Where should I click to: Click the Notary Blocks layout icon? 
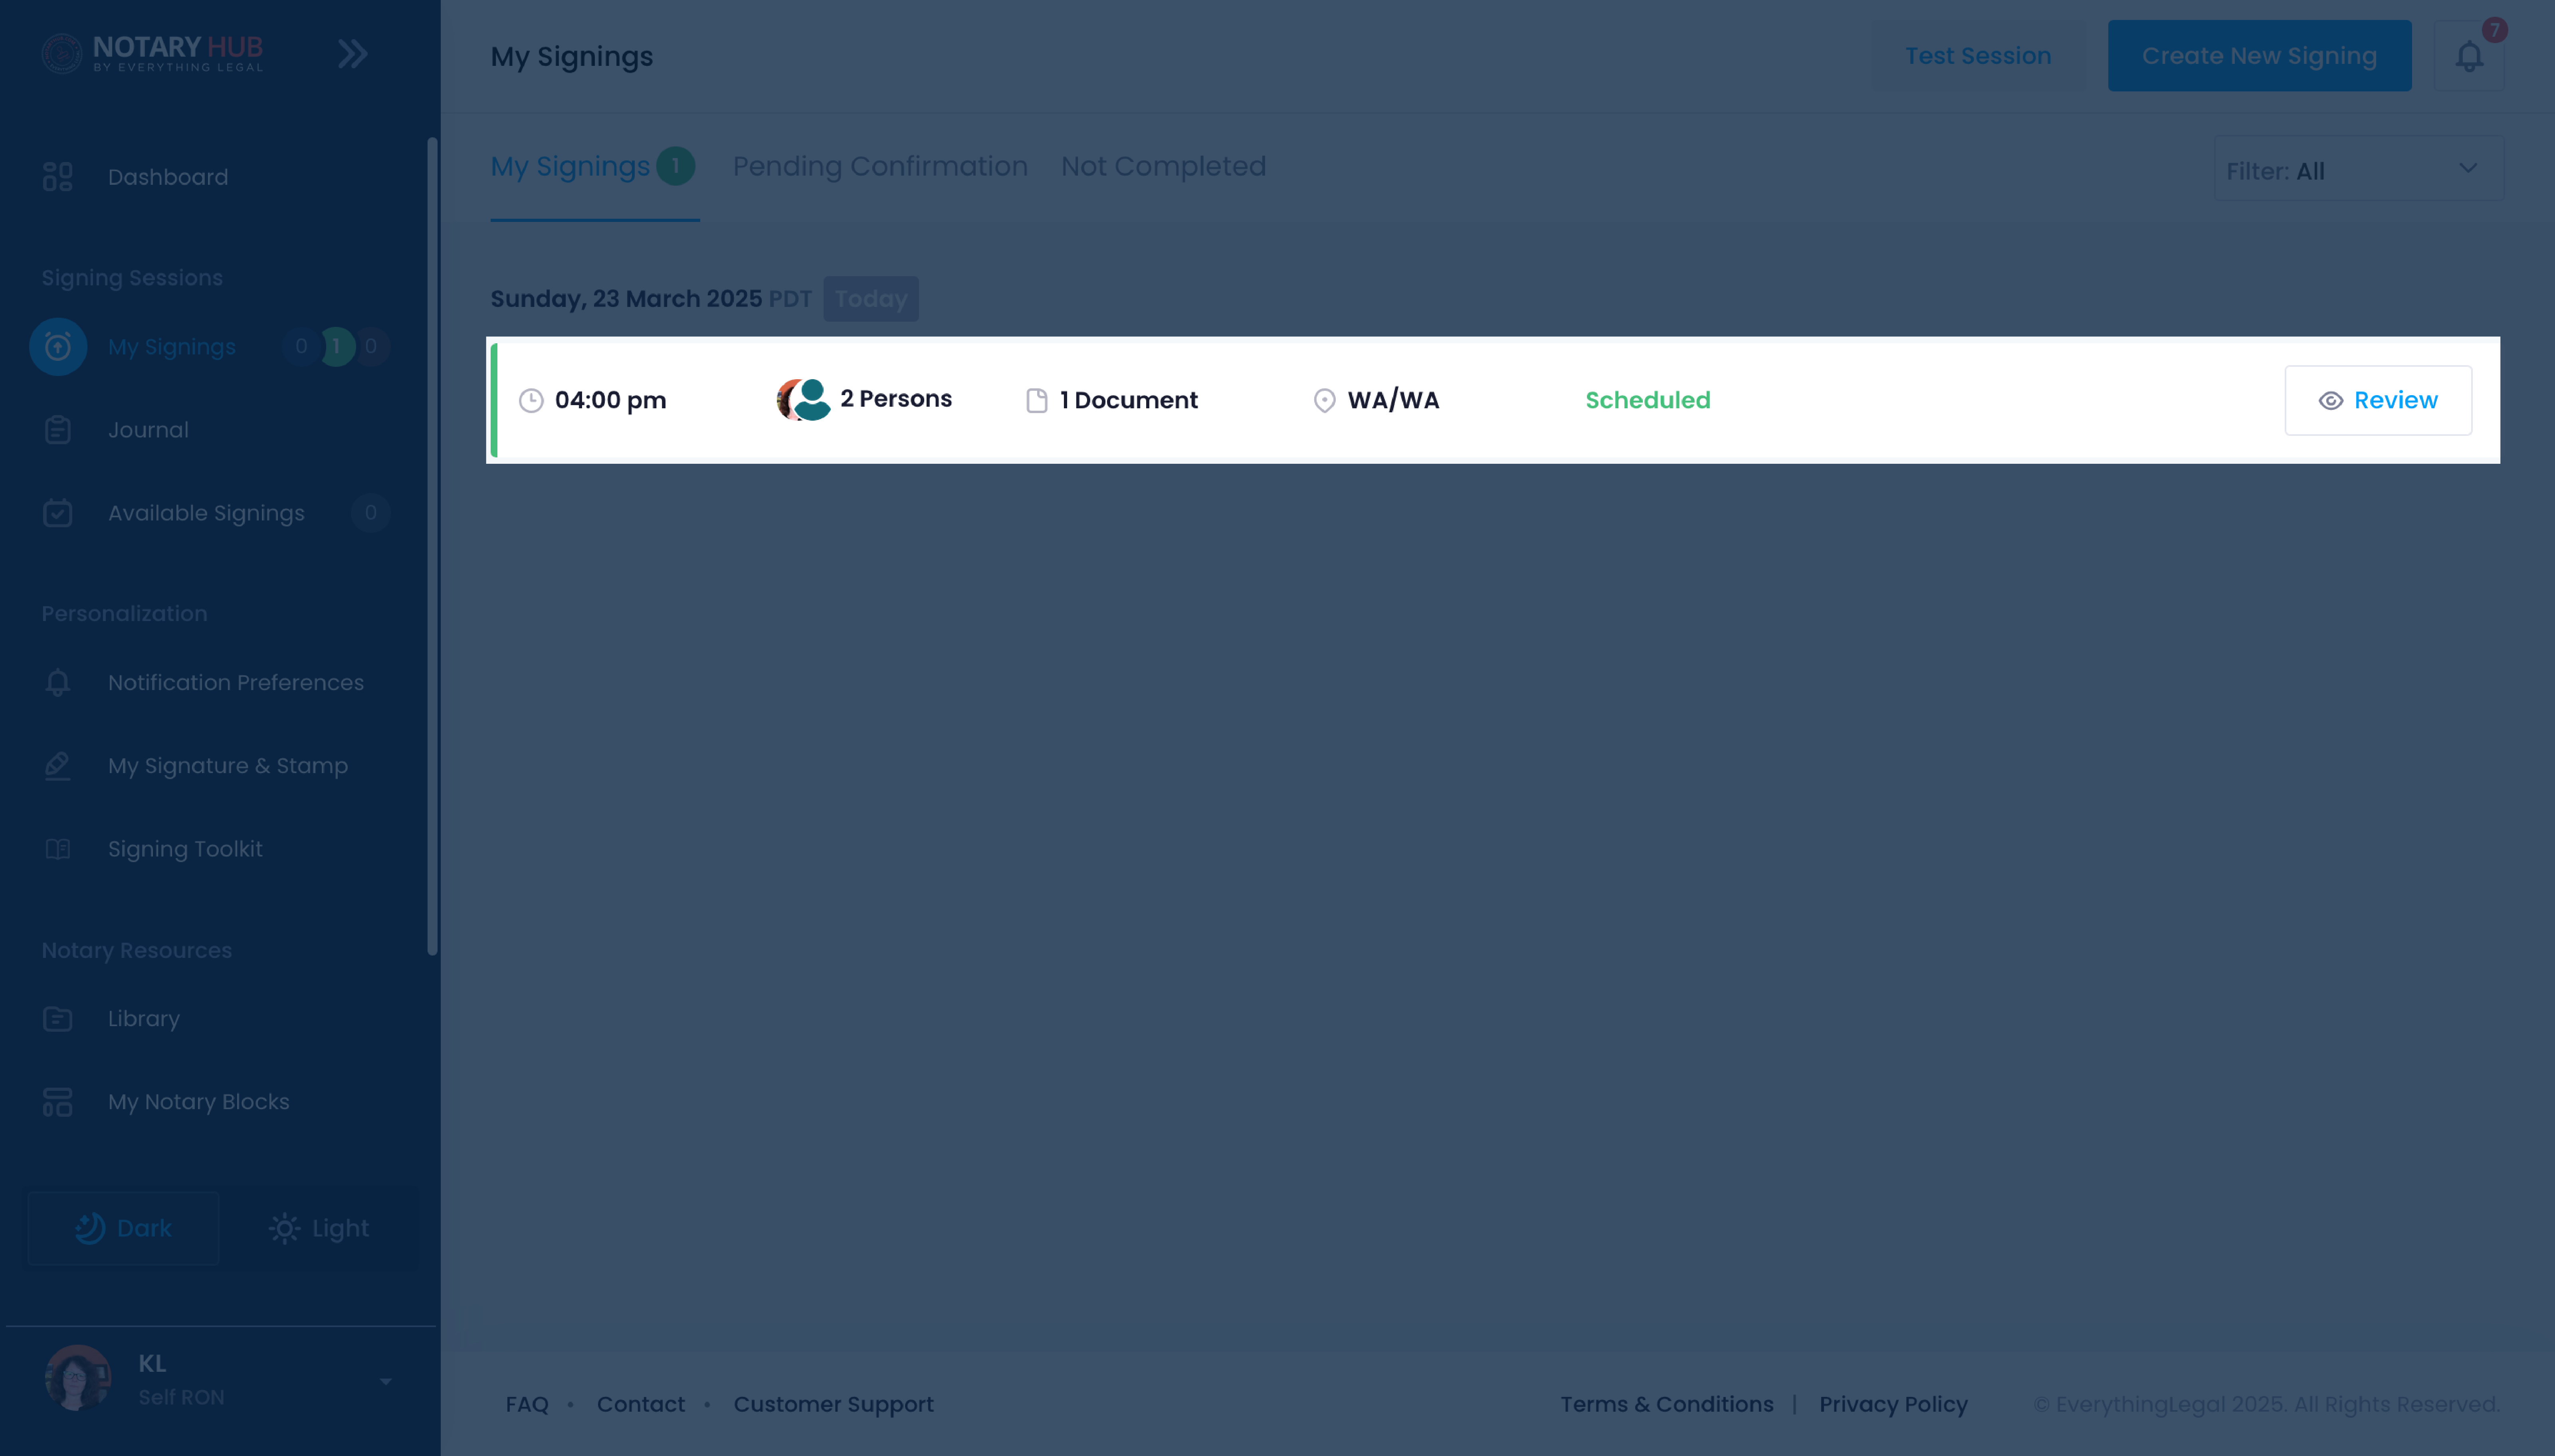coord(58,1102)
